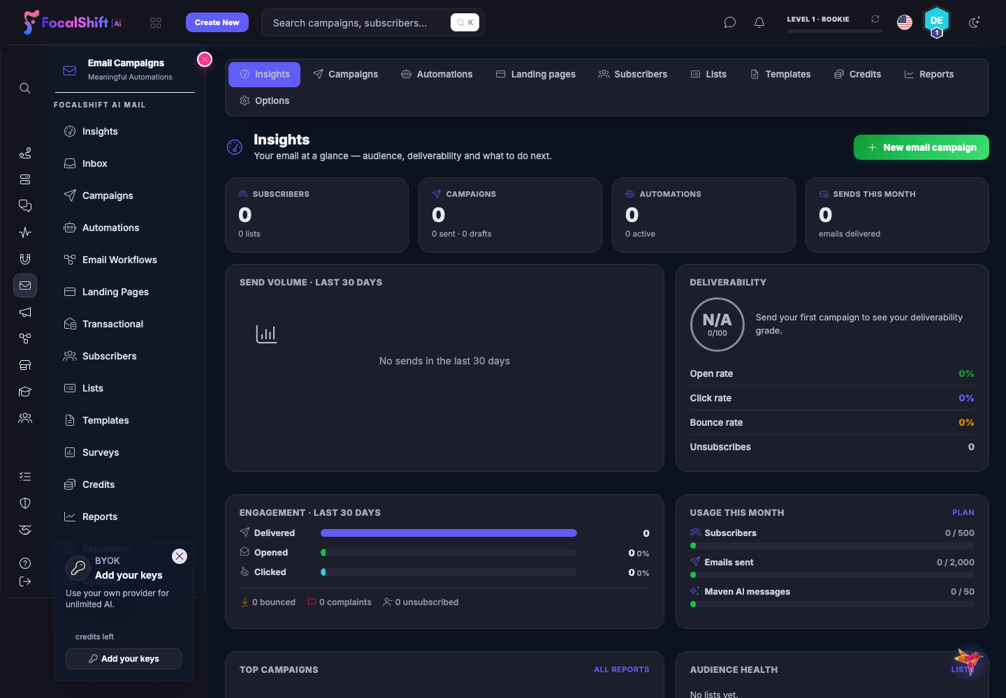Open the pulse activity icon in left rail
The image size is (1006, 698).
coord(25,232)
